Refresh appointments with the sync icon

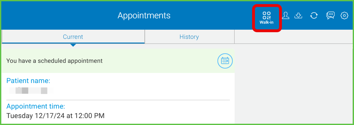coord(314,15)
